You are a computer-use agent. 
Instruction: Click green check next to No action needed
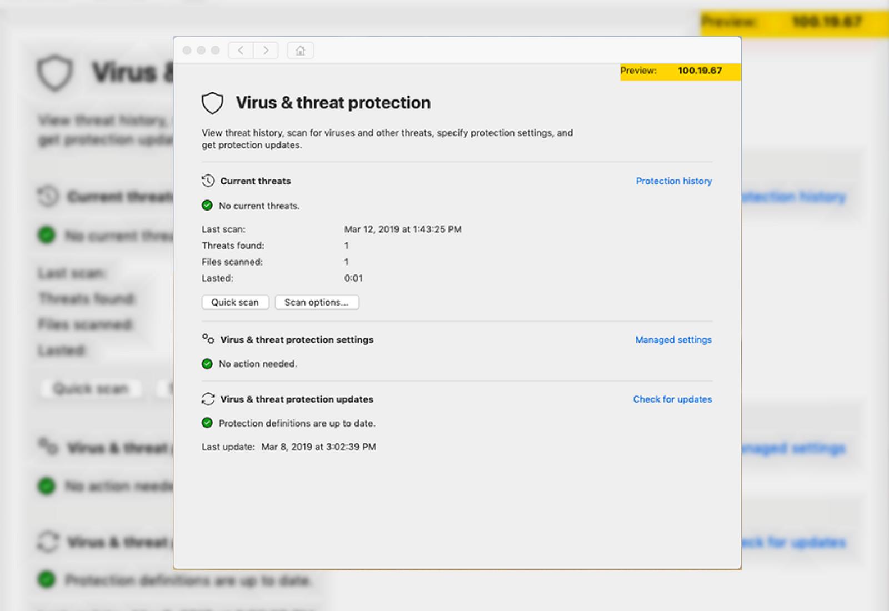coord(207,364)
